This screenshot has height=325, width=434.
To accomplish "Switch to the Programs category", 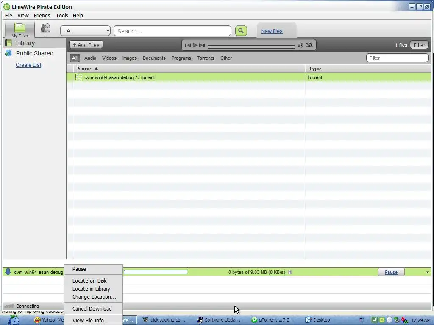I will [x=181, y=58].
